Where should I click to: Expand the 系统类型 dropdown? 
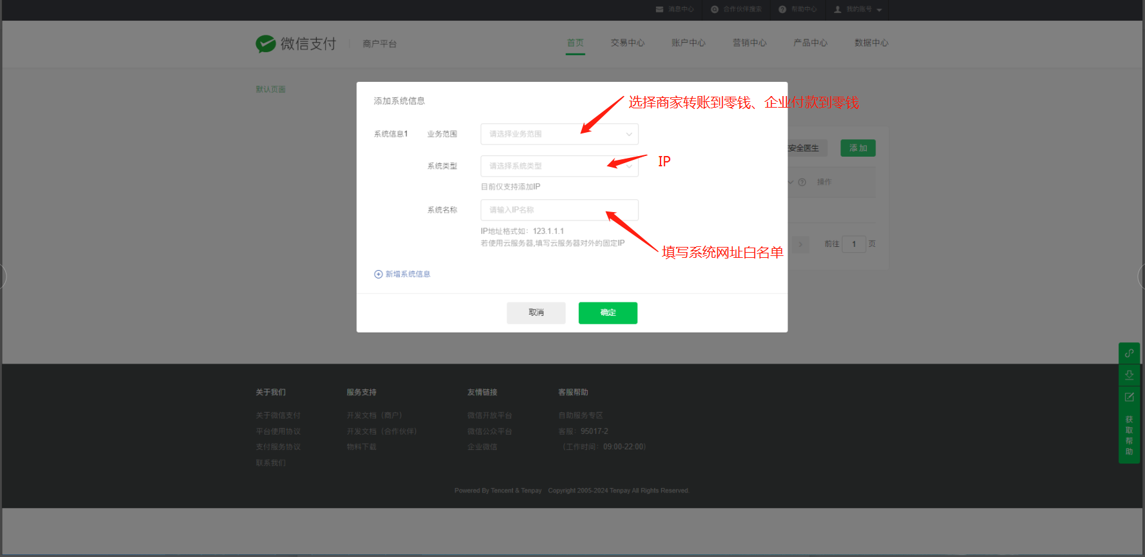click(559, 166)
